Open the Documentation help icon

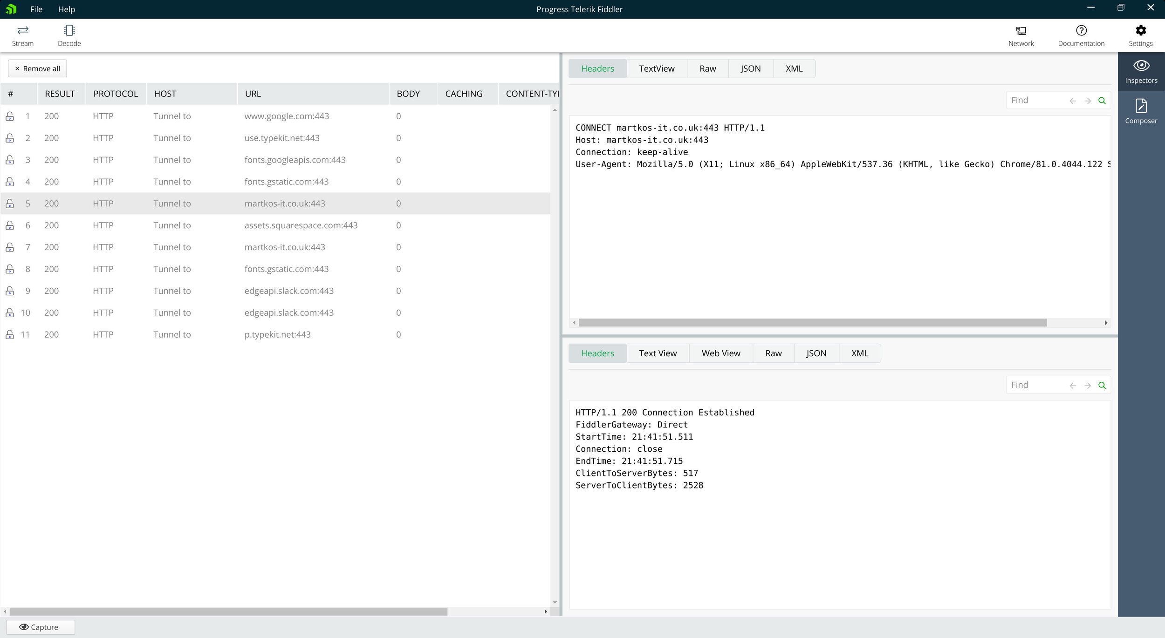click(x=1081, y=31)
